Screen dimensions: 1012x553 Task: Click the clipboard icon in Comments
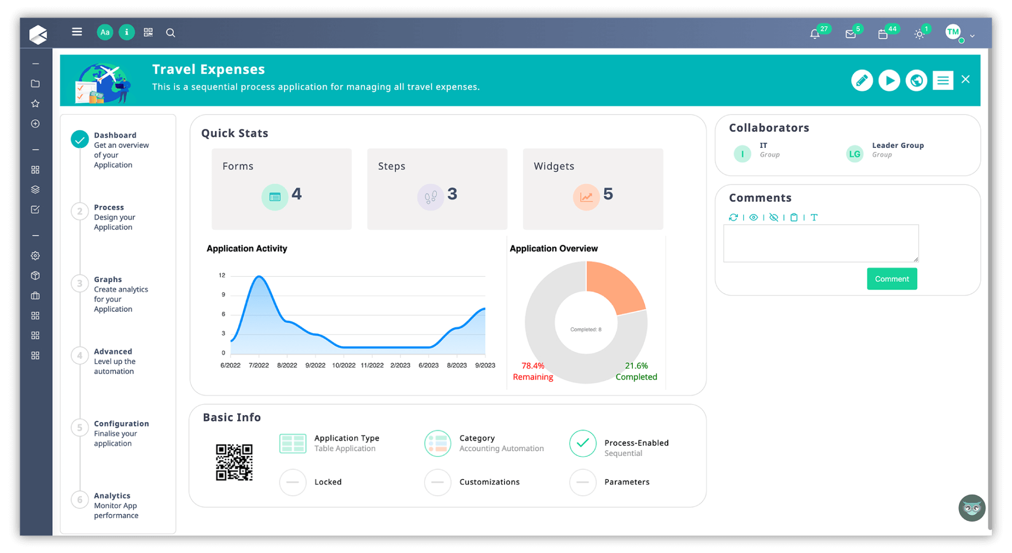[794, 217]
